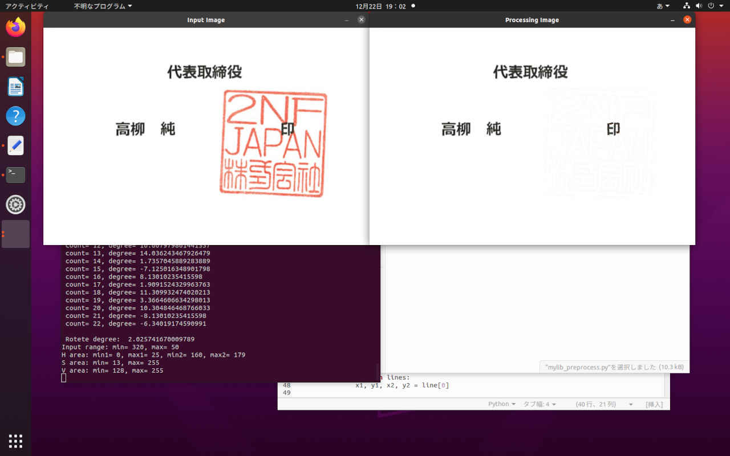Launch LibreOffice Writer from the dock
This screenshot has height=456, width=730.
coord(15,87)
